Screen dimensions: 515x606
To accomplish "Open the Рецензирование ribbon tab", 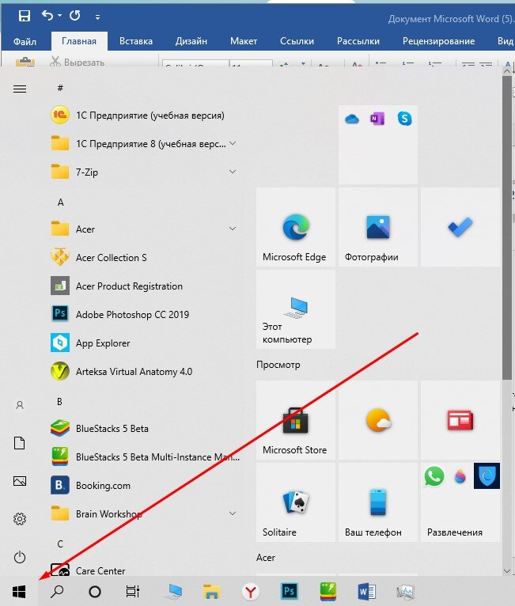I will pyautogui.click(x=438, y=41).
